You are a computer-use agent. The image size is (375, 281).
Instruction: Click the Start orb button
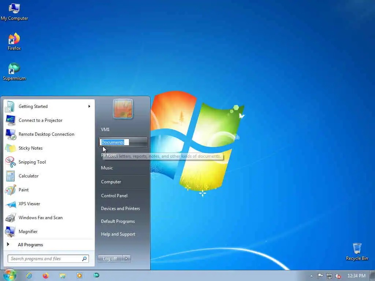tap(10, 275)
